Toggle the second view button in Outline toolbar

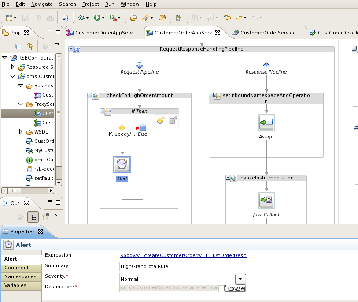45,217
